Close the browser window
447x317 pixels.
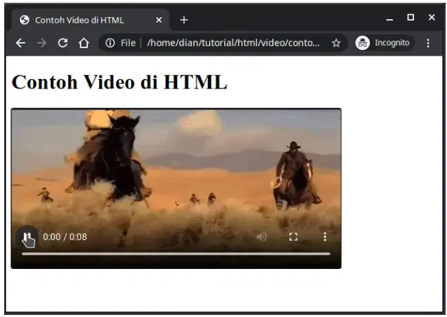432,17
